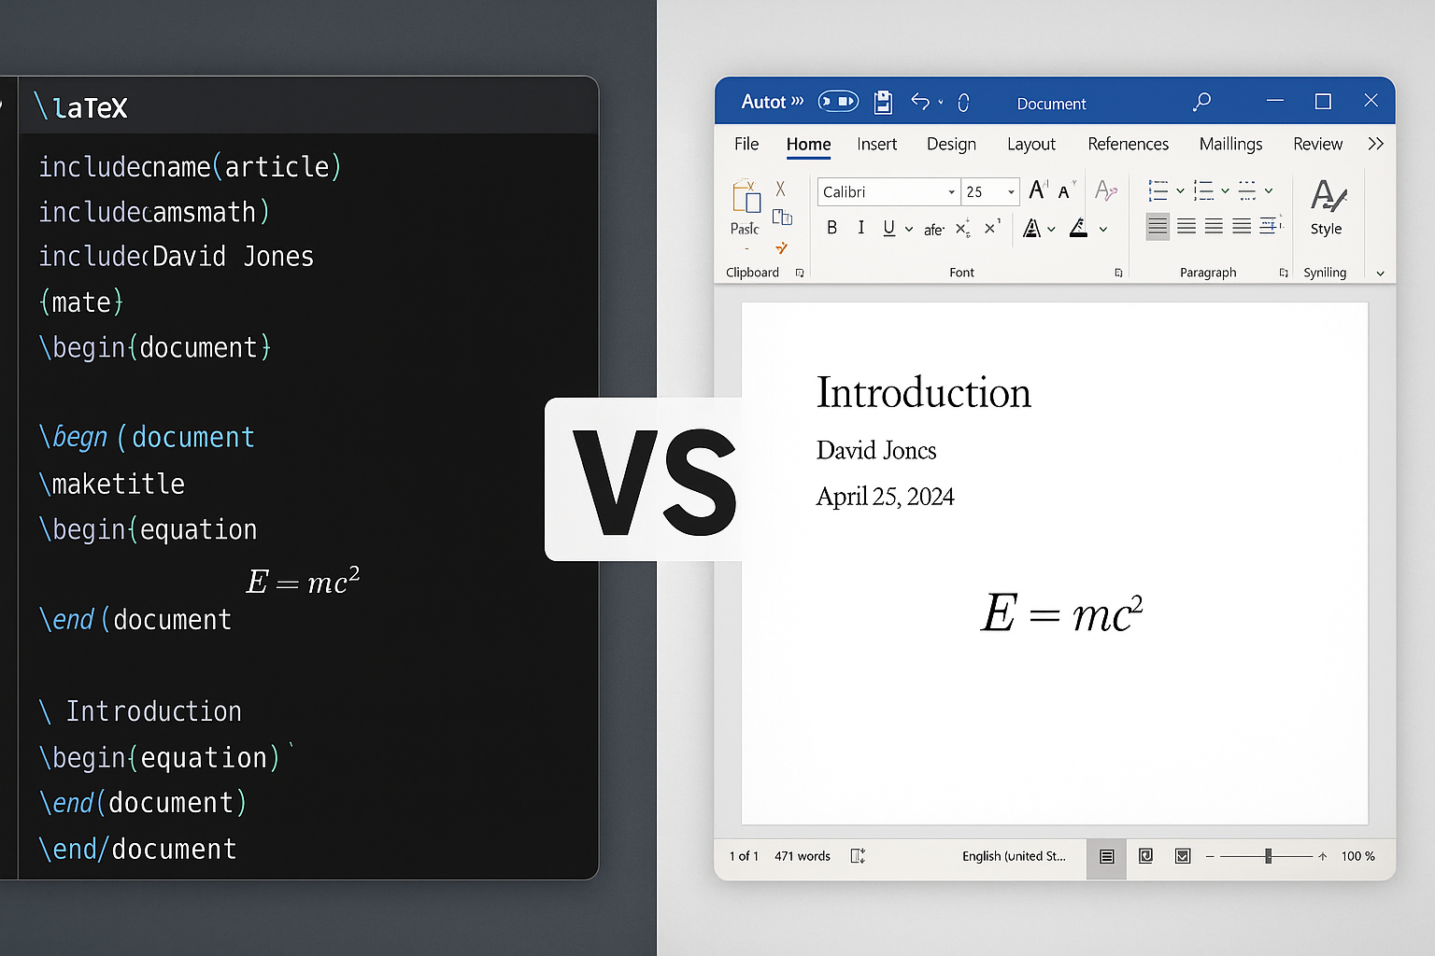Center text in the Paragraph group
Screen dimensions: 1435x956
1186,226
